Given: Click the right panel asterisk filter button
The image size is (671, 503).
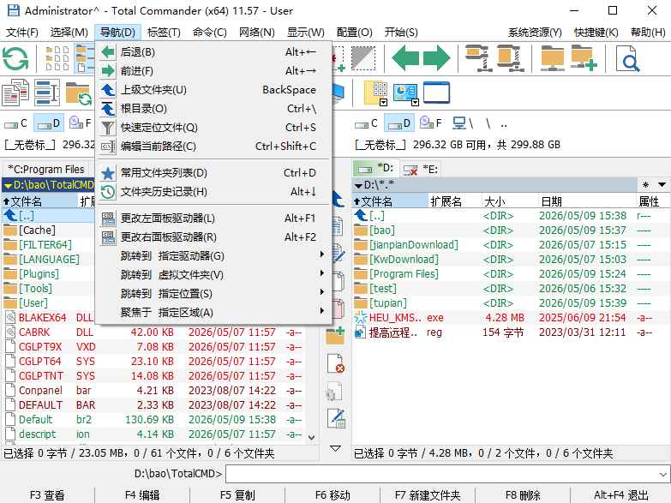Looking at the screenshot, I should [x=645, y=185].
